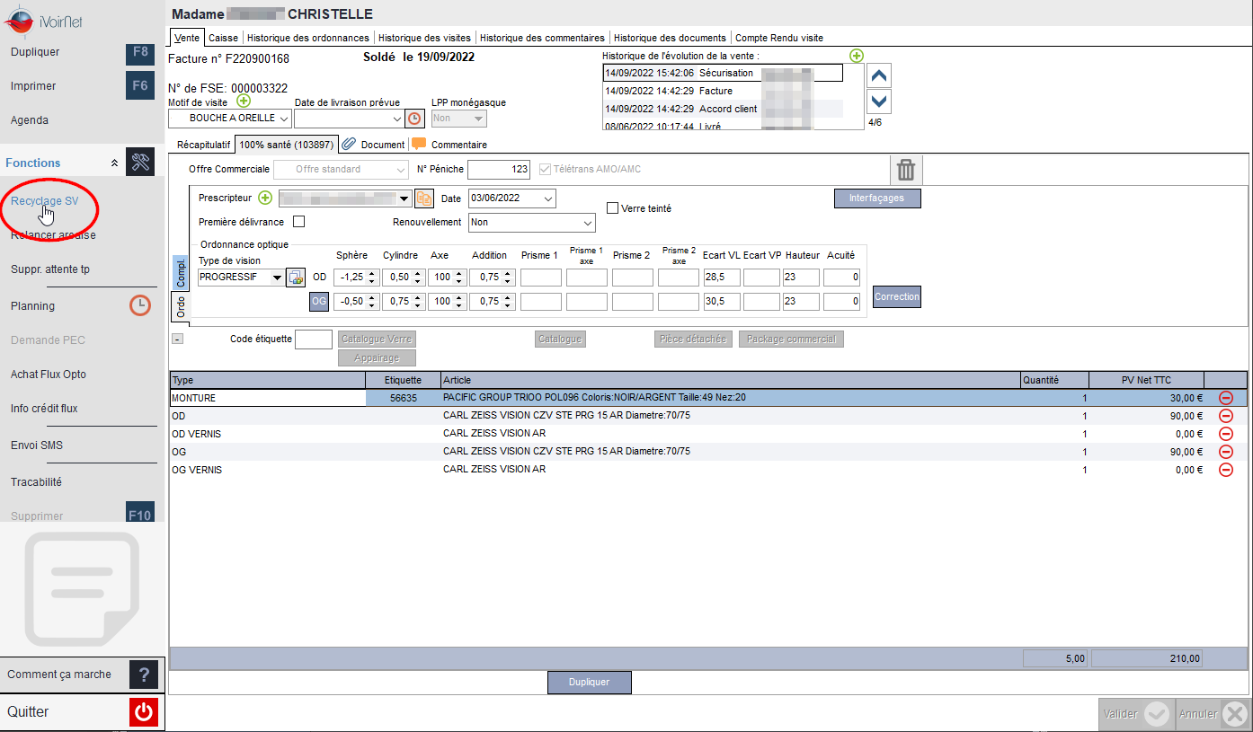Click the green plus above sale history
This screenshot has height=732, width=1253.
click(x=857, y=56)
